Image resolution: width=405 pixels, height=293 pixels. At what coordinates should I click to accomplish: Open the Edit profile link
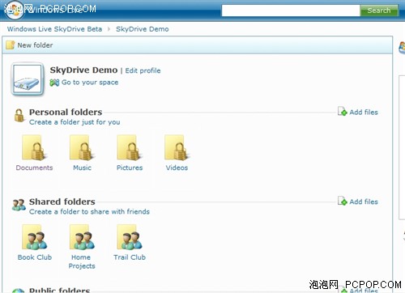[143, 70]
